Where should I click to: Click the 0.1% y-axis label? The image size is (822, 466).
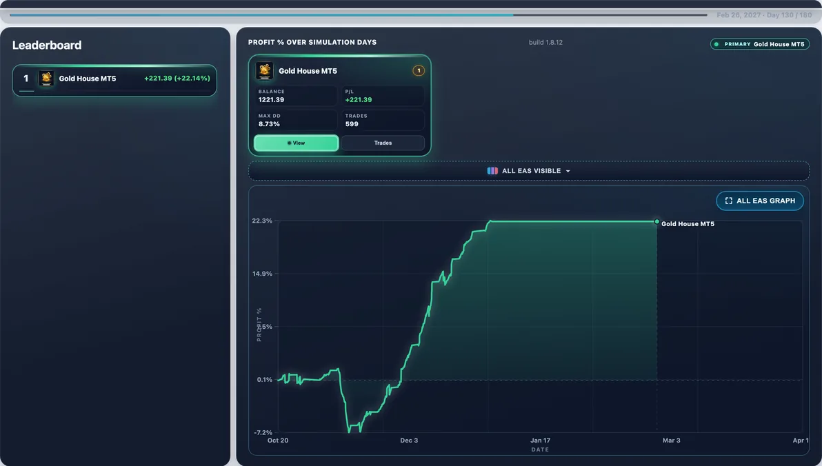[265, 380]
